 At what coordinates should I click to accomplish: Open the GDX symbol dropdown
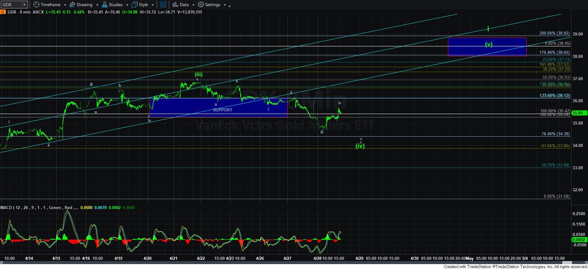click(24, 5)
